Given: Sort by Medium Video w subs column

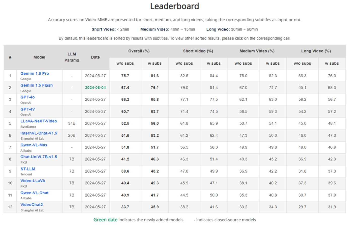Looking at the screenshot, I should coord(273,64).
